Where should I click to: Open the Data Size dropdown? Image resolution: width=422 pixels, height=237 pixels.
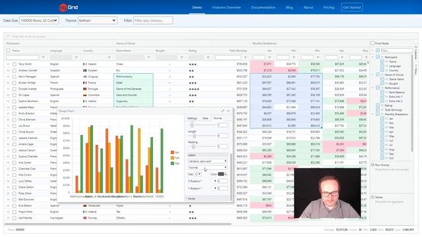point(39,20)
